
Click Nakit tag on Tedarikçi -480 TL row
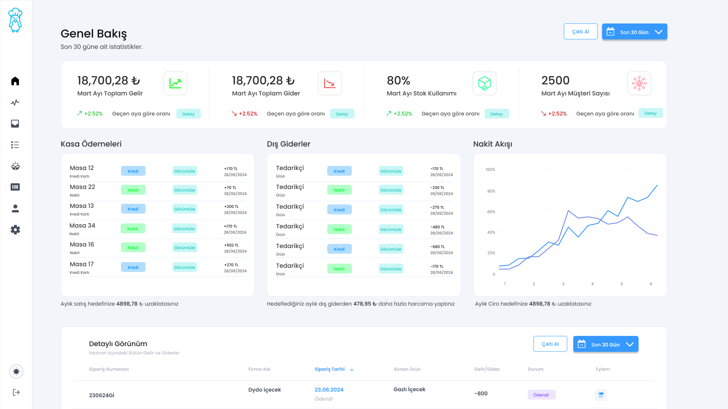click(x=339, y=229)
